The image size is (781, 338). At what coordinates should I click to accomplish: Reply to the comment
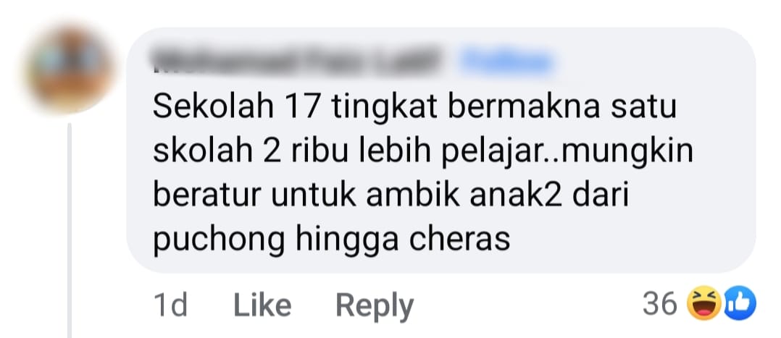(x=375, y=306)
